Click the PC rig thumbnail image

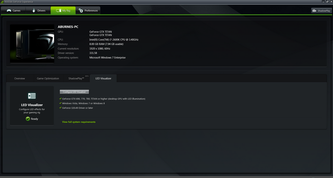tap(32, 44)
